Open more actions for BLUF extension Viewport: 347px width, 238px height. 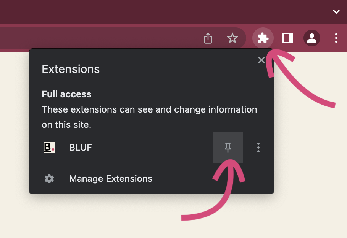coord(258,148)
